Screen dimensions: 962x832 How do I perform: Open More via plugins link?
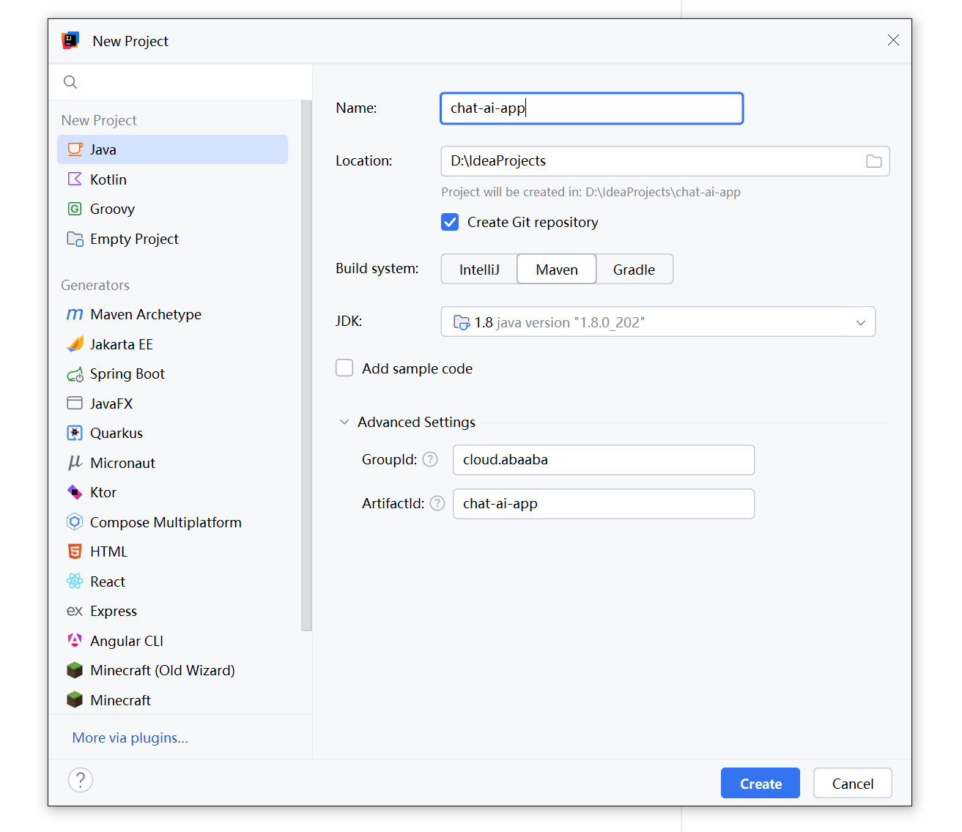coord(130,738)
